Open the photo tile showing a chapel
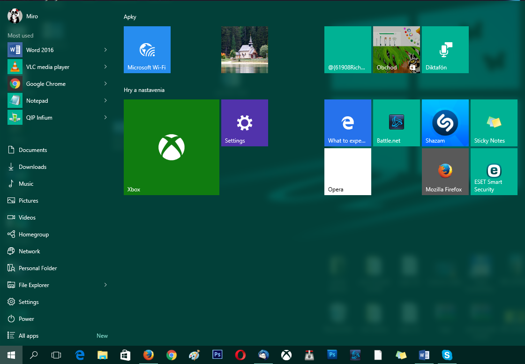Viewport: 525px width, 364px height. point(244,50)
